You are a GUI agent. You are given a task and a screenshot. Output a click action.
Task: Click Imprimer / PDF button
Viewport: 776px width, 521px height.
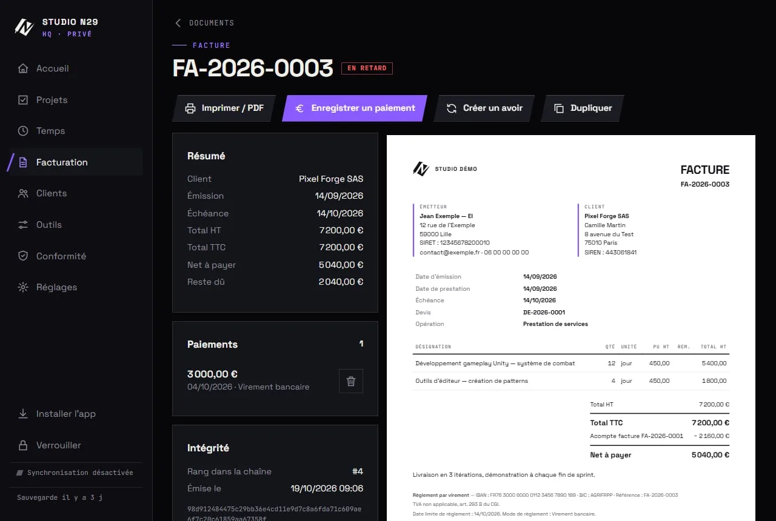224,108
